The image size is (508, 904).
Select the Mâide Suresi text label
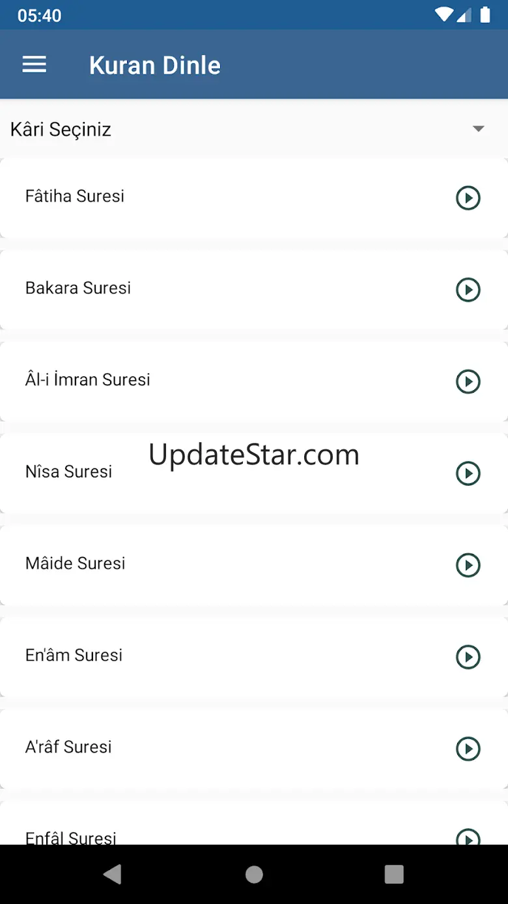pyautogui.click(x=76, y=564)
